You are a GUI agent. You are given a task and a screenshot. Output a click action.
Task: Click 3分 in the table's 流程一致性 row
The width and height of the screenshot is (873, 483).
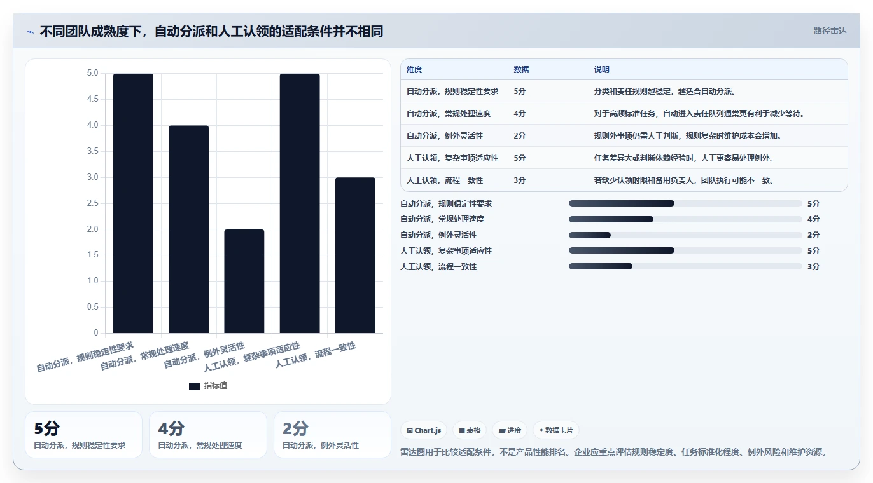point(520,180)
